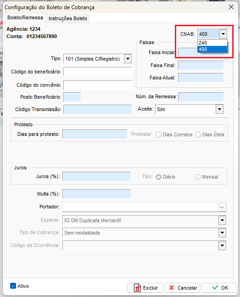
Task: Click the Multa (%) input field
Action: point(97,194)
